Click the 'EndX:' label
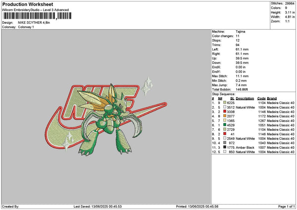This screenshot has height=210, width=297. (216, 67)
